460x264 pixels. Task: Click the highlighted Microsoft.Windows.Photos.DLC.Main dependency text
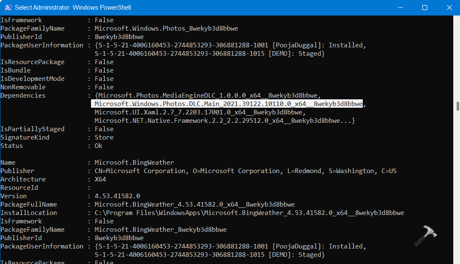coord(228,104)
